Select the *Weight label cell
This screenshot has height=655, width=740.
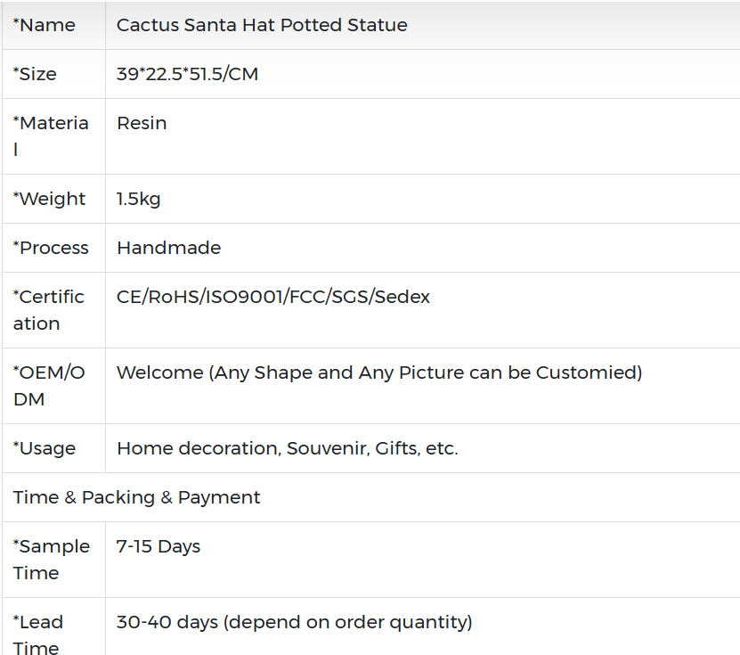pyautogui.click(x=50, y=199)
